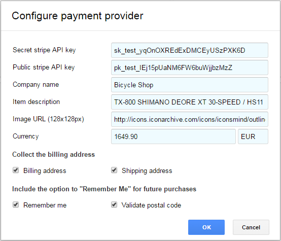
Task: Click the Secret stripe API key field
Action: pos(190,50)
